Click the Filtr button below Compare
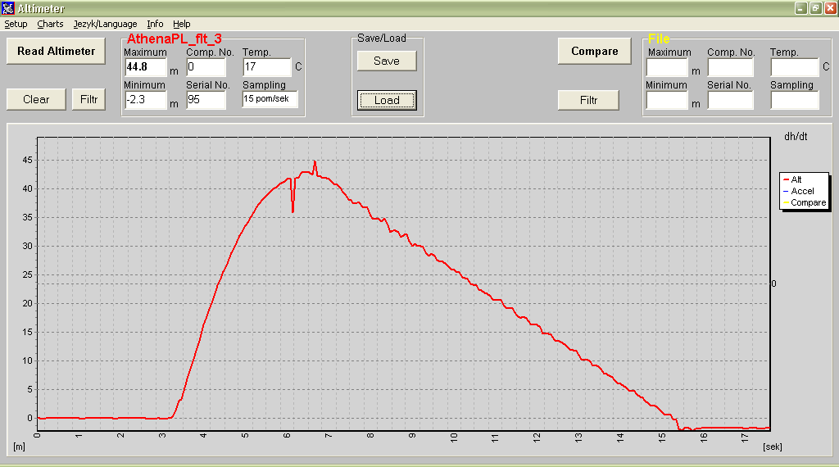The height and width of the screenshot is (467, 839). pos(588,100)
